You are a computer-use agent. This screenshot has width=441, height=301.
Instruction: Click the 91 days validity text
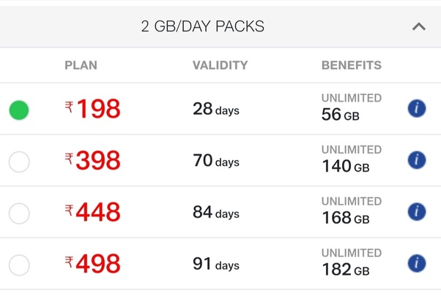click(x=216, y=264)
